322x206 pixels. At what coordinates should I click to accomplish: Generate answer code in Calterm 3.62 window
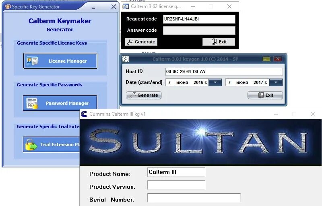[x=141, y=42]
